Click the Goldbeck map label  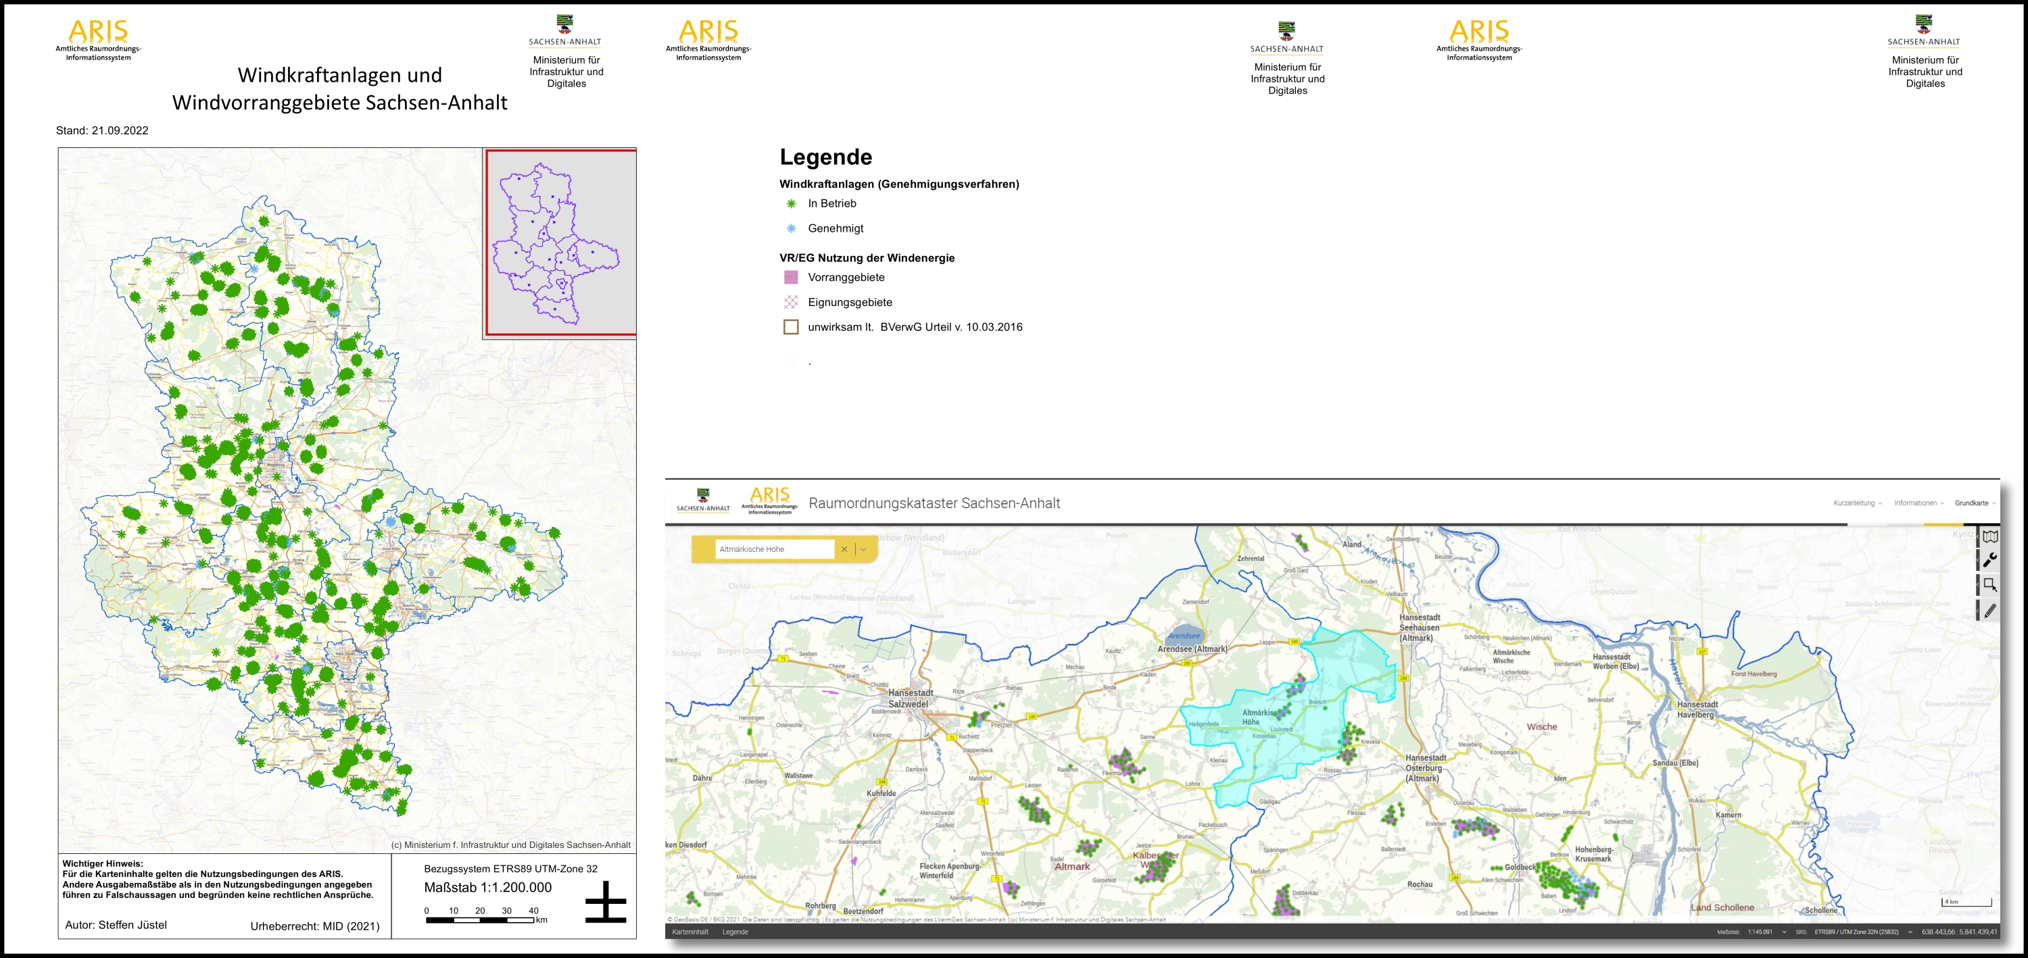coord(1520,867)
